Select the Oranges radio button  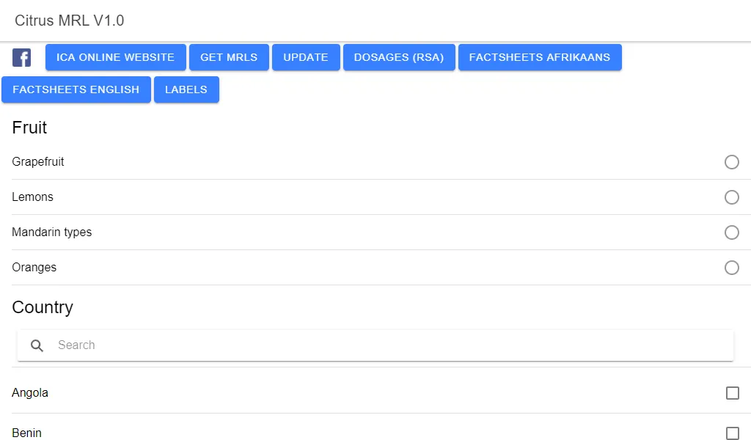tap(731, 268)
